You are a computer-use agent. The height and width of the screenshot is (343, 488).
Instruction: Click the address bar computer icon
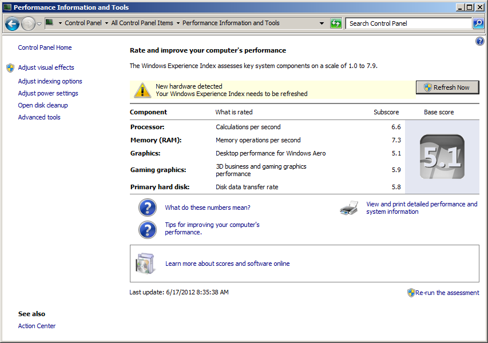point(49,22)
